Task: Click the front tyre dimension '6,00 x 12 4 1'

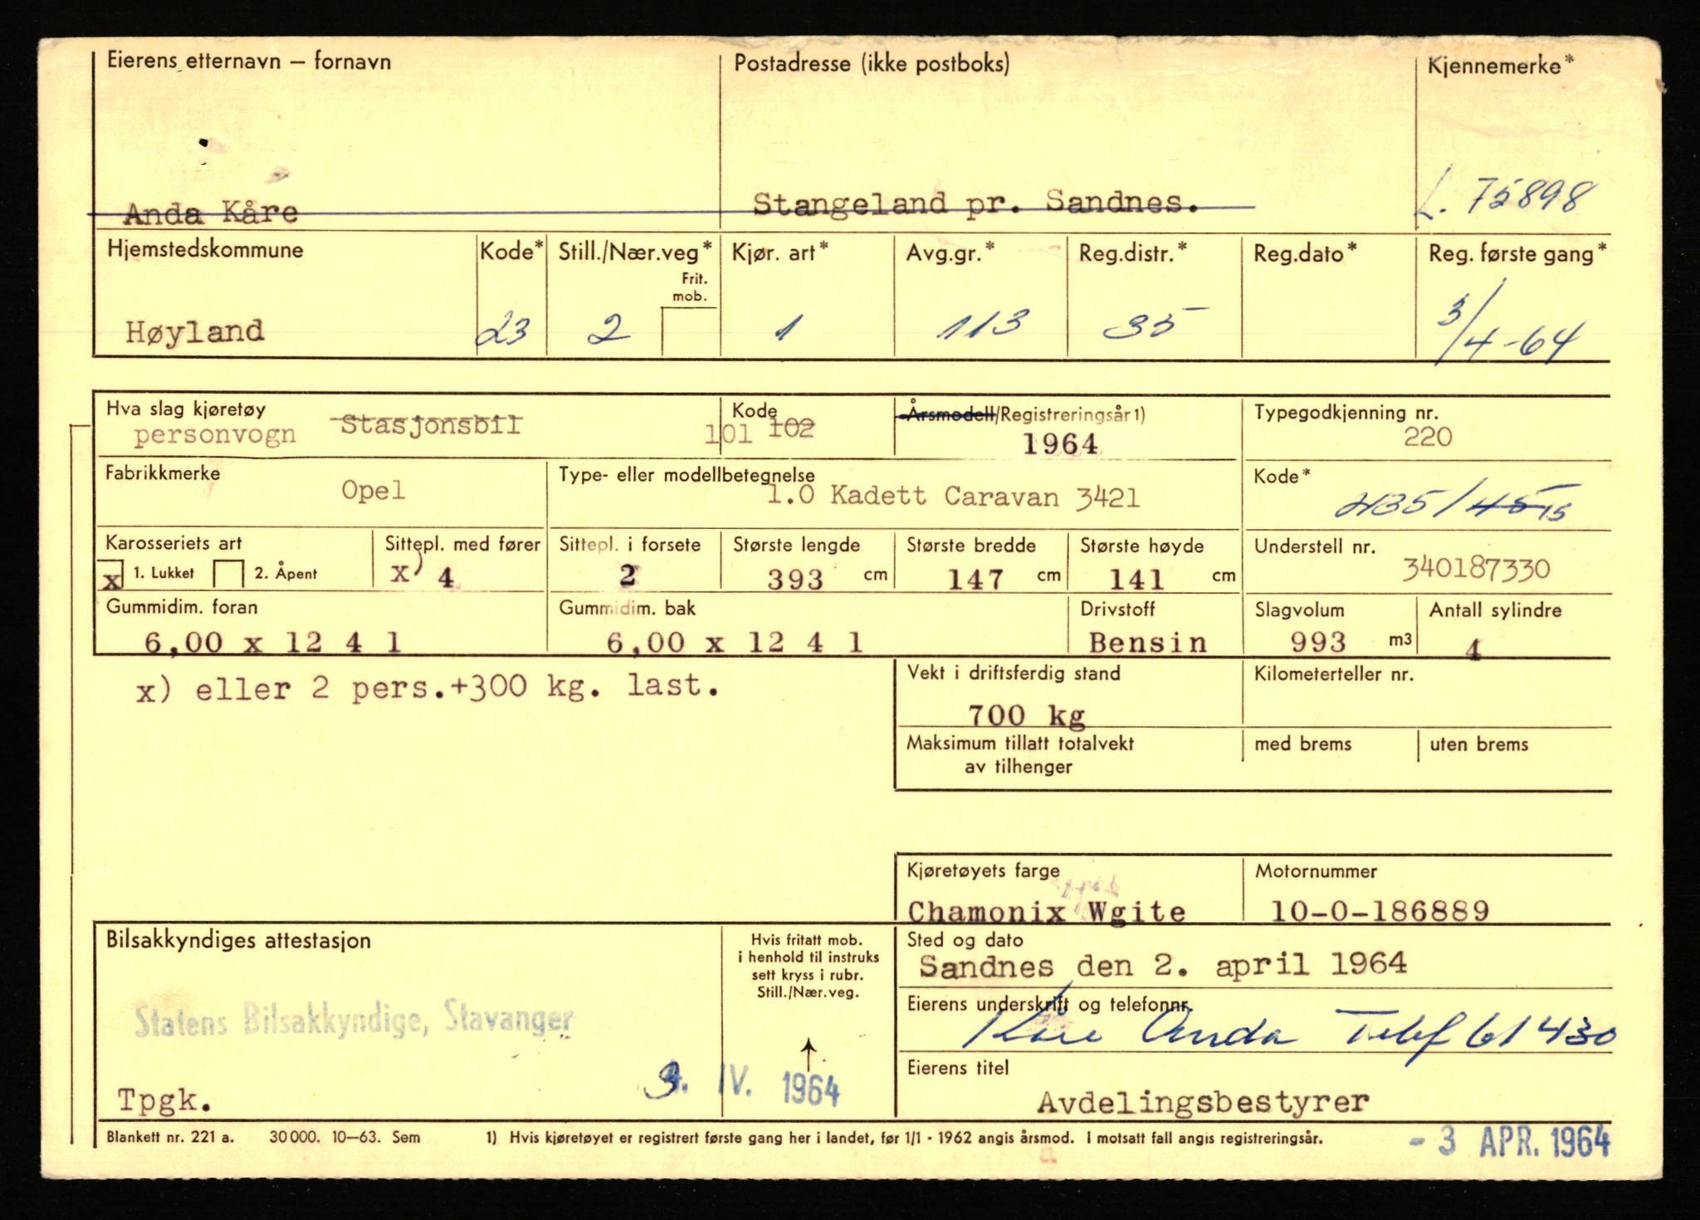Action: click(x=273, y=642)
